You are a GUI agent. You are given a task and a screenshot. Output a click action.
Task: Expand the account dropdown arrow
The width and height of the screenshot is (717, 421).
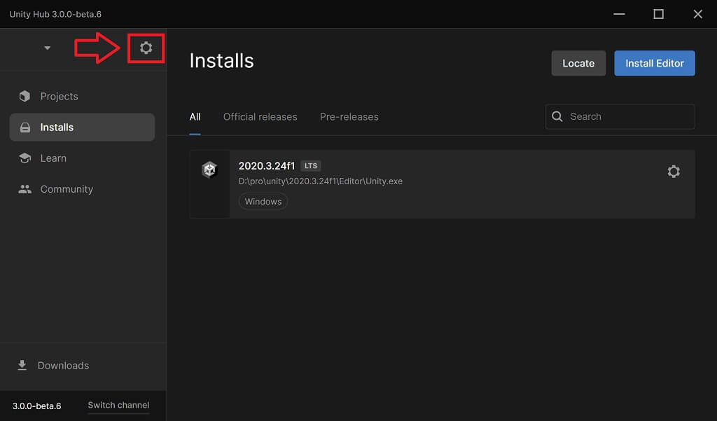tap(47, 48)
